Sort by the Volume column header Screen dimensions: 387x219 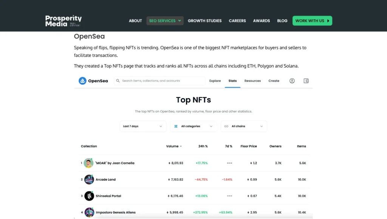point(173,146)
